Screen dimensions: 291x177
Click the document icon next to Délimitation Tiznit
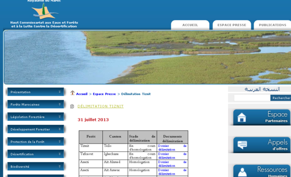point(72,106)
